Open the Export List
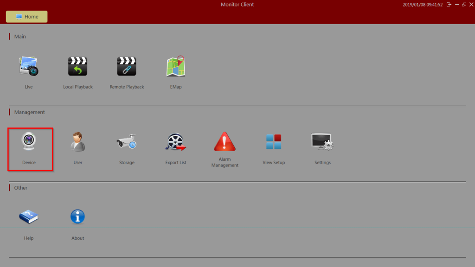 [x=175, y=142]
